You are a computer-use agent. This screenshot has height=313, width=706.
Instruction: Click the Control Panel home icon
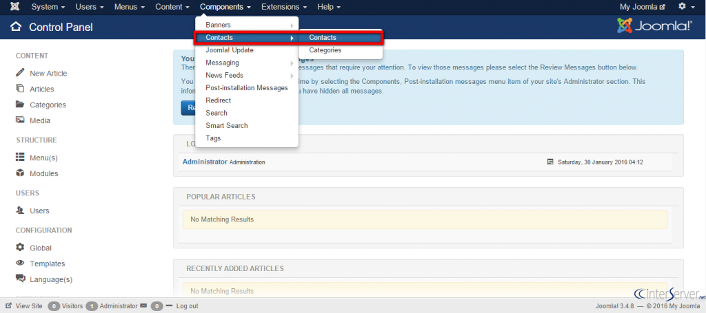[16, 27]
